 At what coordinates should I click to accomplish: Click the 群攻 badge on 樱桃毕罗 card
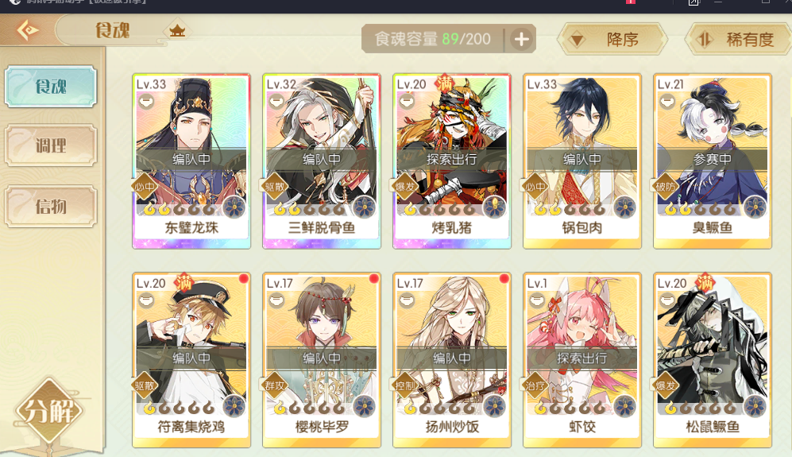click(276, 385)
